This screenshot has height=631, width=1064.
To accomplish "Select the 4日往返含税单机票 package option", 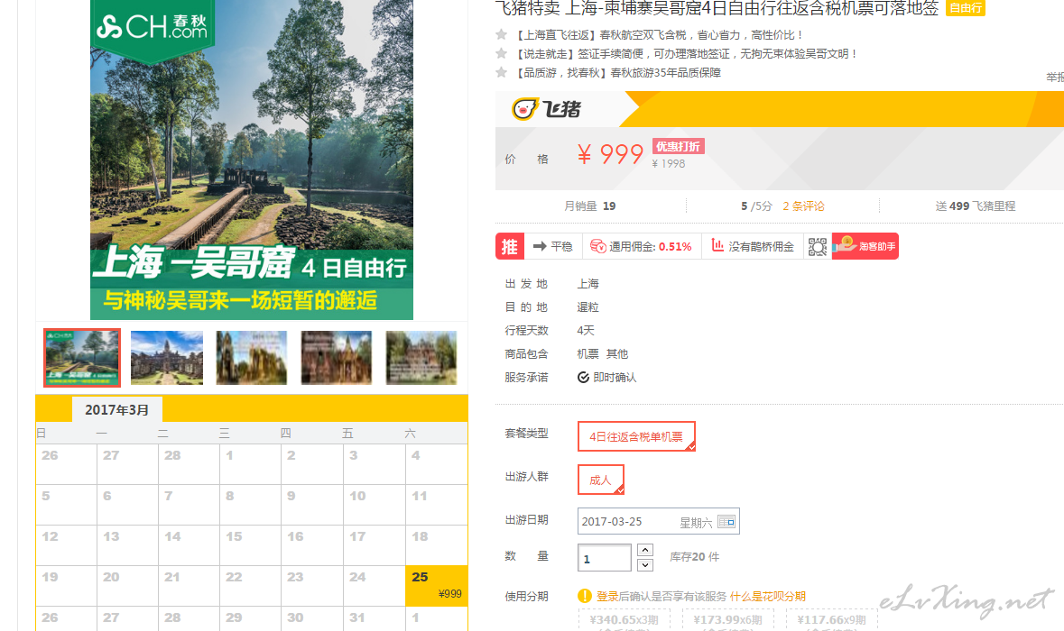I will (x=636, y=436).
